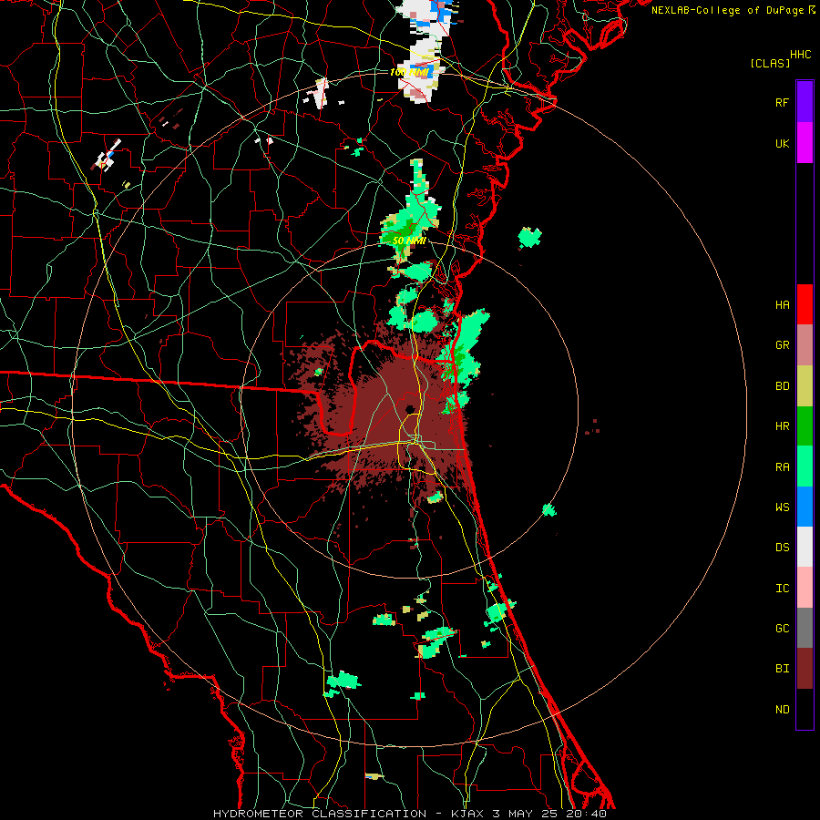Click the 50 NMI range ring label
The image size is (820, 820).
coord(408,241)
